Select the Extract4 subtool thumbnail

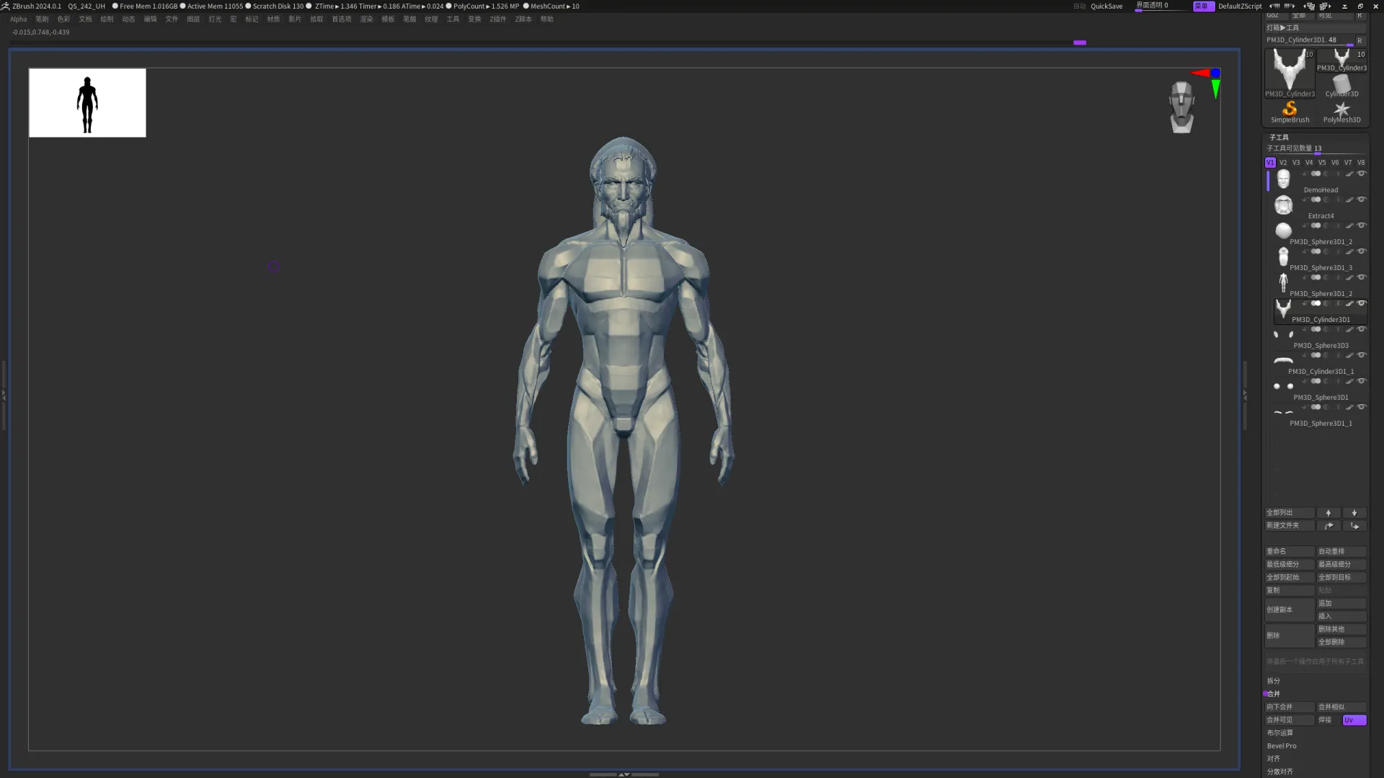click(x=1283, y=205)
